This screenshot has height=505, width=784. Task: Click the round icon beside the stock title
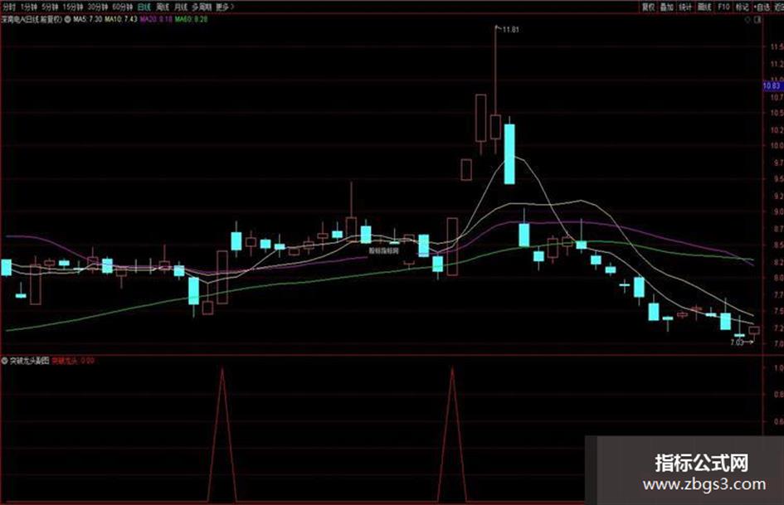pos(67,20)
